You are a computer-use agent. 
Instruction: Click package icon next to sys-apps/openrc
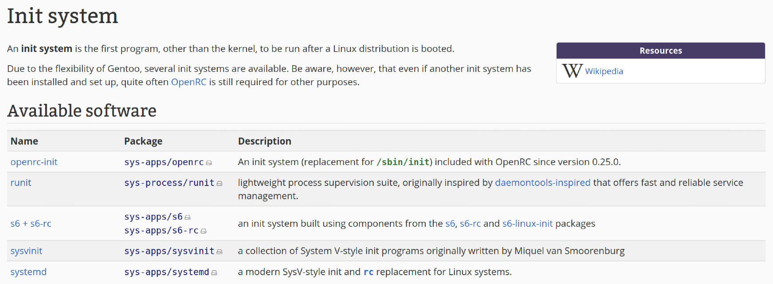[x=209, y=163]
